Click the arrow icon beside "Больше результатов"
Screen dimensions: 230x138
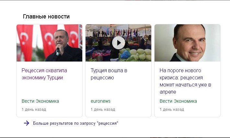click(27, 123)
